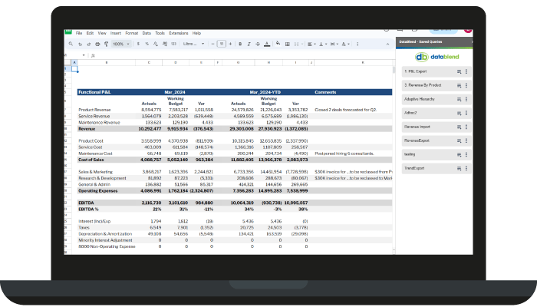
Task: Open options for 'Adaptive Hierarchy'
Action: point(466,99)
